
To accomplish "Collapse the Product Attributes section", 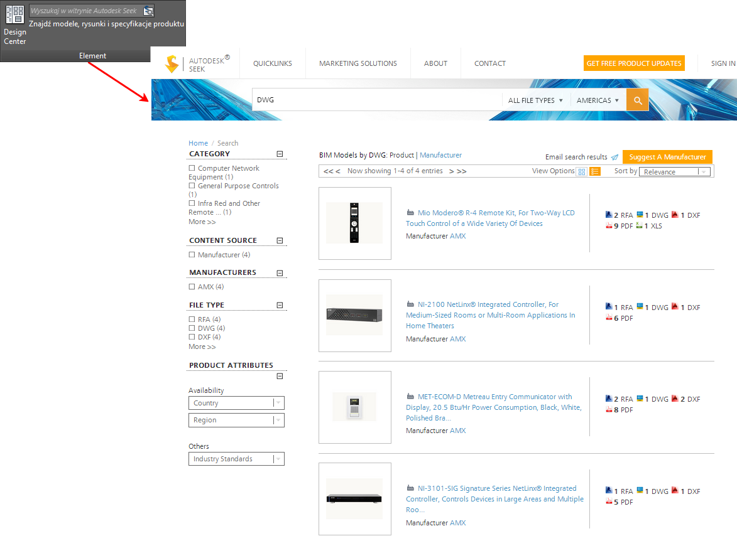I will (280, 377).
